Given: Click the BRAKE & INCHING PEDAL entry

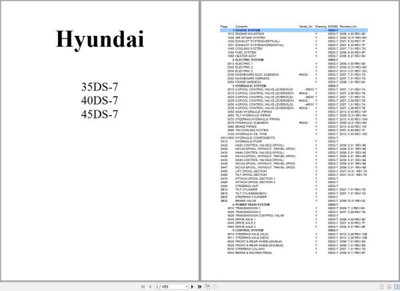Looking at the screenshot, I should (253, 252).
